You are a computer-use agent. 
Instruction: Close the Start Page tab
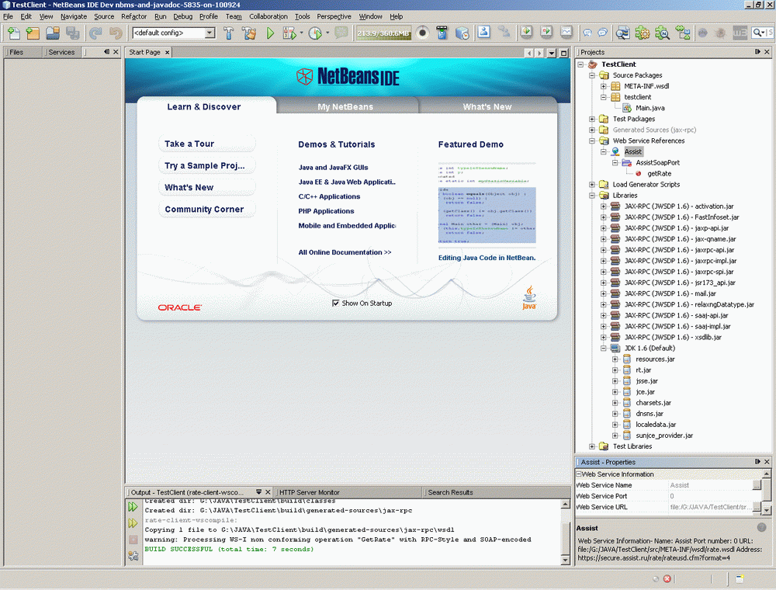[168, 52]
